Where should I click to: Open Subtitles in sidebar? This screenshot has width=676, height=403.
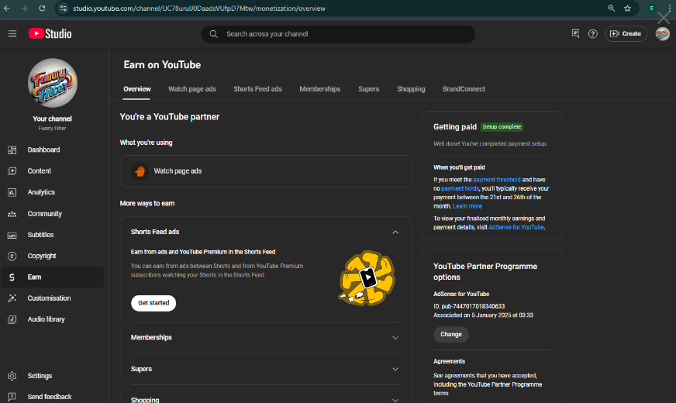pos(52,235)
